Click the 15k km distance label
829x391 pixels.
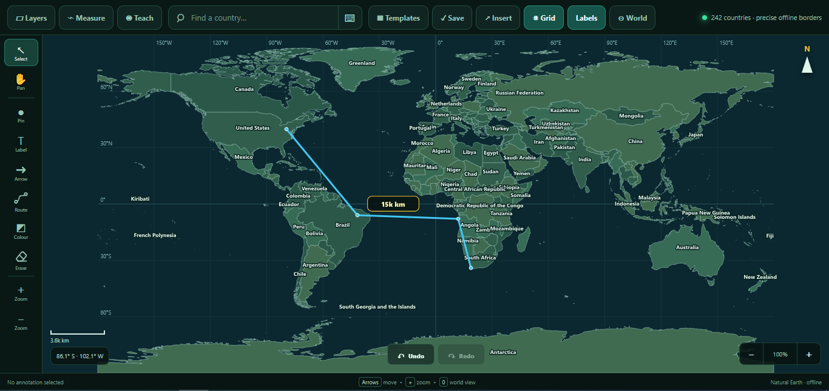393,204
